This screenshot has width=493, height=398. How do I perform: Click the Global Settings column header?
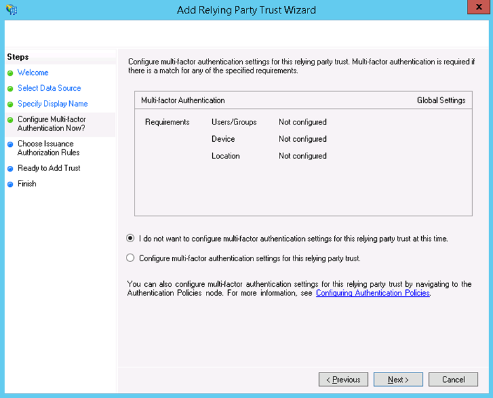[441, 100]
